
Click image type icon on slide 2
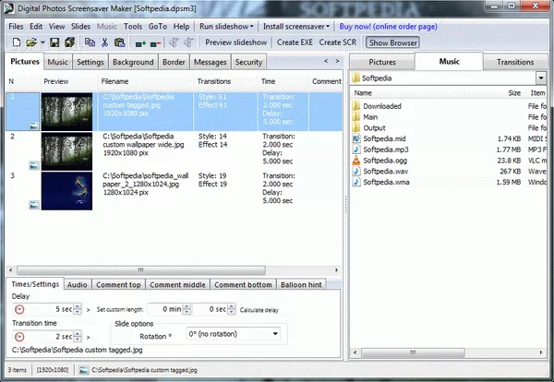34,165
